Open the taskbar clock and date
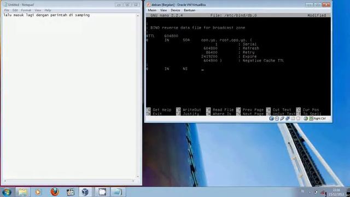350x197 pixels. 336,192
